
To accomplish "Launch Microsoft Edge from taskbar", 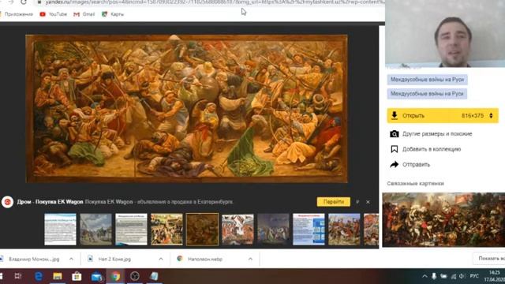I will (x=39, y=276).
